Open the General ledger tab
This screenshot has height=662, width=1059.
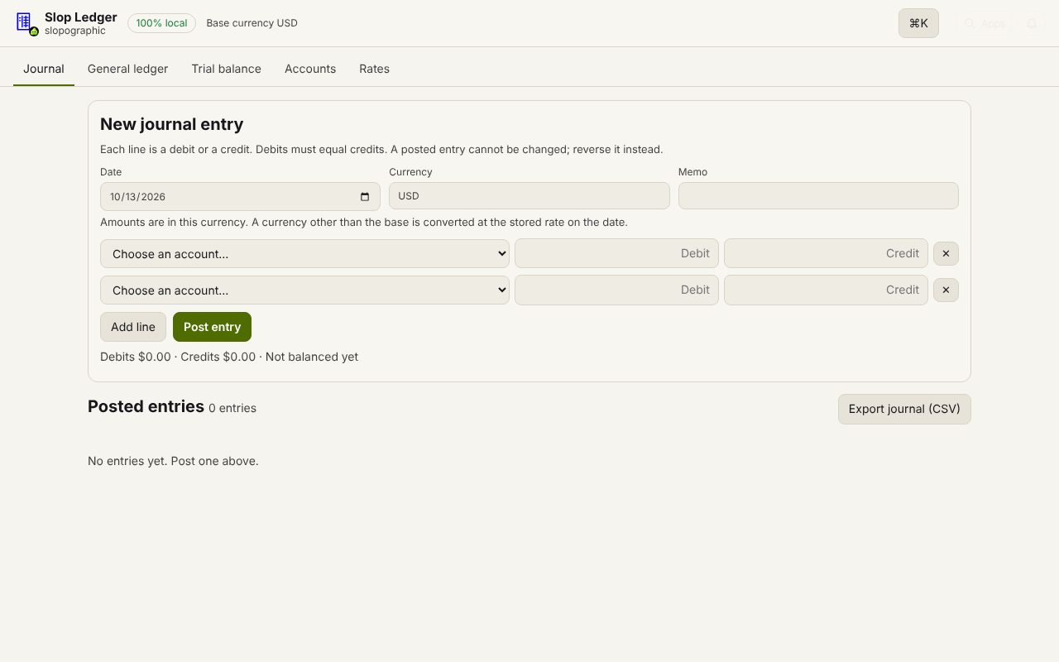point(127,69)
